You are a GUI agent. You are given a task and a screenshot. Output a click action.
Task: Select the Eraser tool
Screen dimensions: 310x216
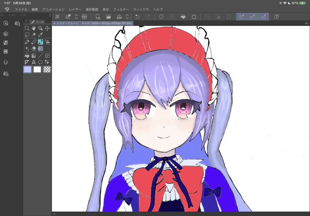[x=34, y=48]
